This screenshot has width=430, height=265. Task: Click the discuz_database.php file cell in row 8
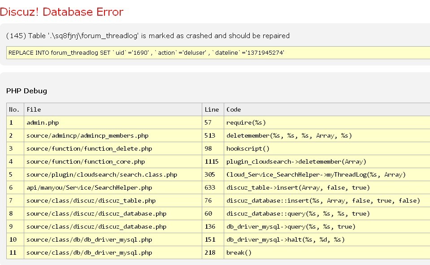point(113,213)
